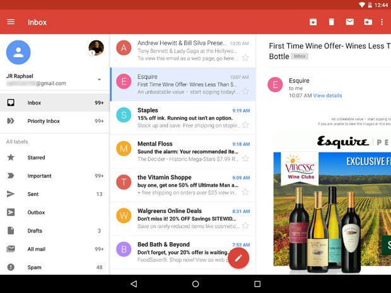The width and height of the screenshot is (391, 293).
Task: Delete the email with trash icon
Action: pos(331,22)
